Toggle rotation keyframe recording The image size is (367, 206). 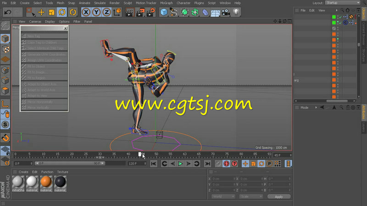click(x=261, y=164)
